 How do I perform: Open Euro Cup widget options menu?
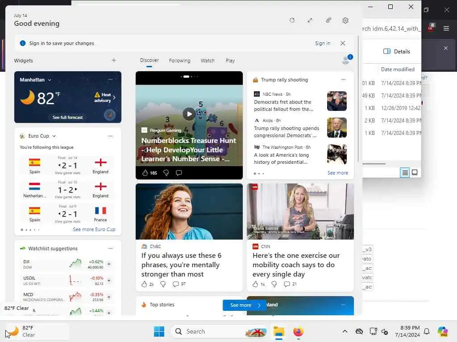click(x=110, y=136)
